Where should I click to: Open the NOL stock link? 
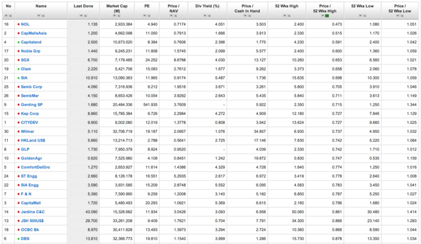coord(25,24)
